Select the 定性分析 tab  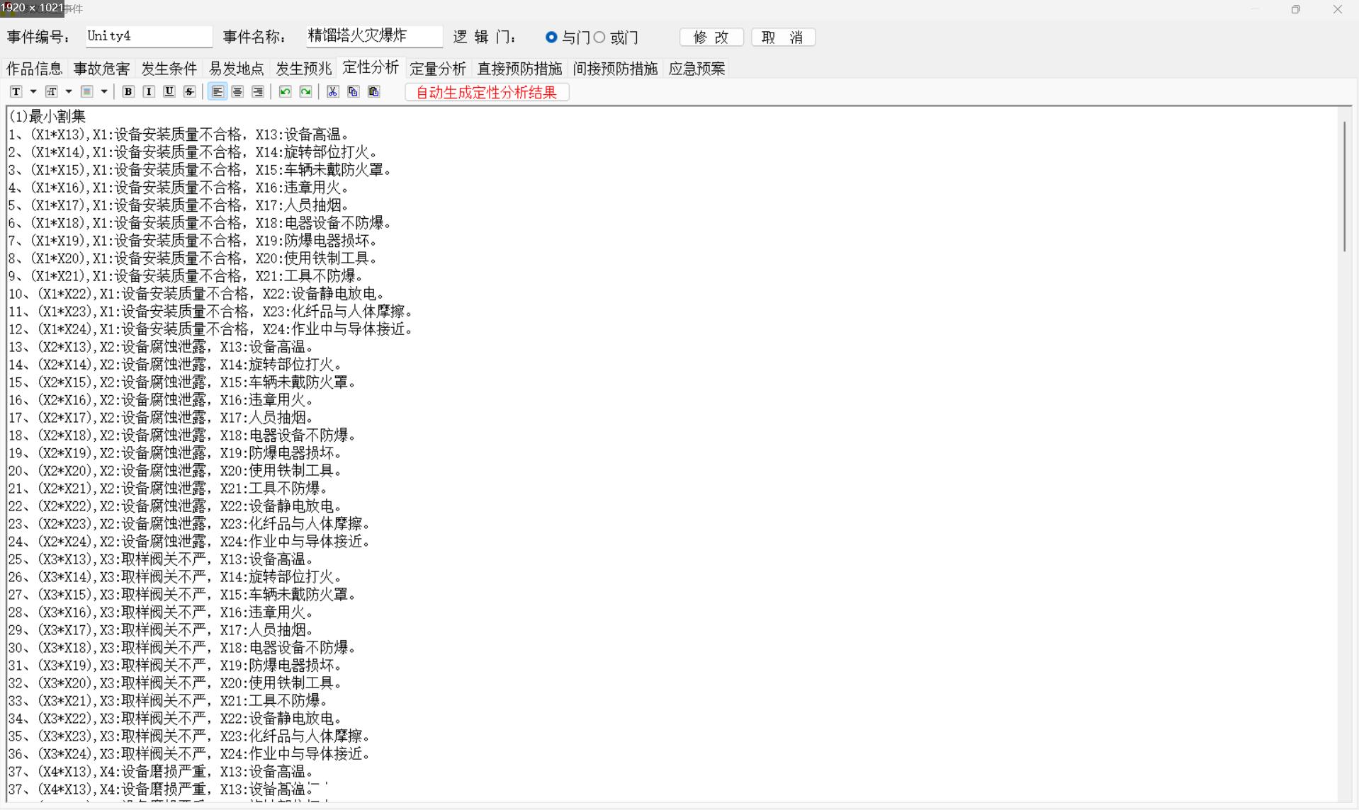coord(371,67)
